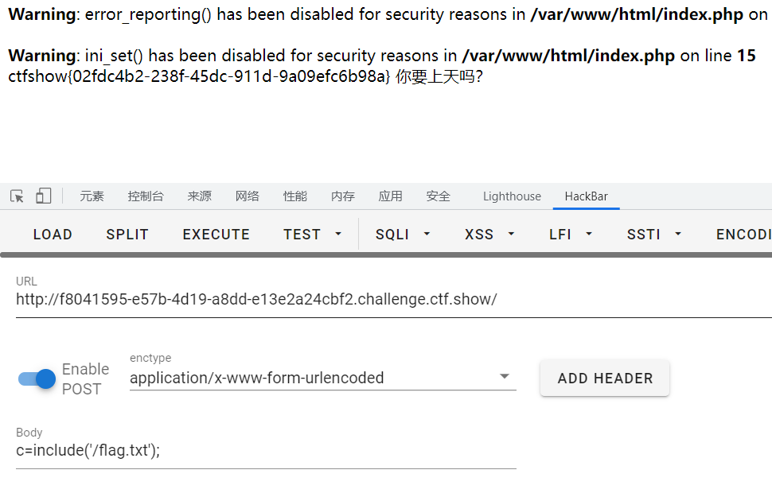This screenshot has height=497, width=772.
Task: Click the LOAD button
Action: coord(53,235)
